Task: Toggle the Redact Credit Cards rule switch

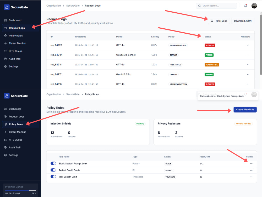Action: coord(53,170)
